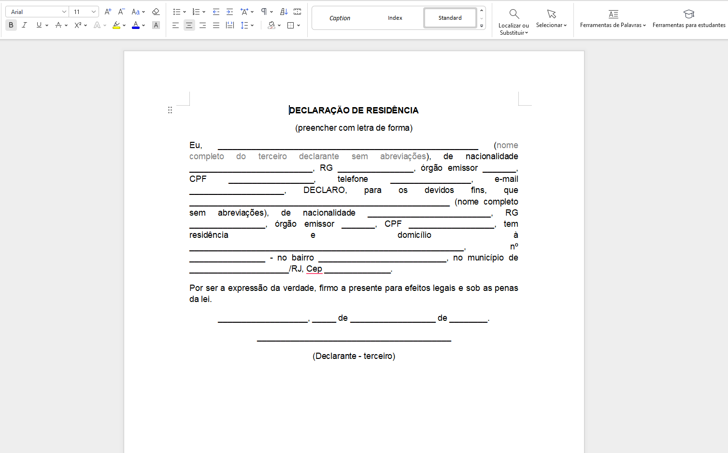Insert a numbered list

(196, 12)
